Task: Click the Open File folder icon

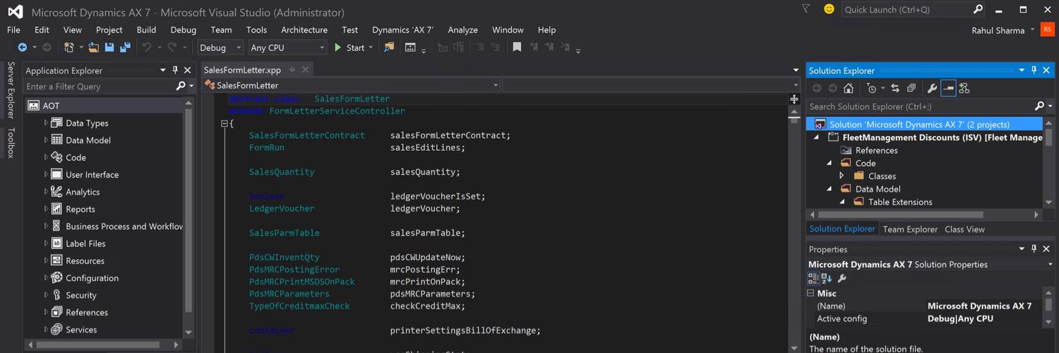Action: [93, 47]
